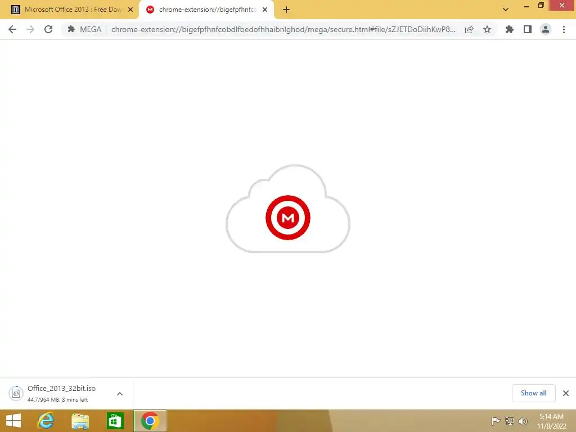
Task: Click the forward navigation arrow
Action: [30, 29]
